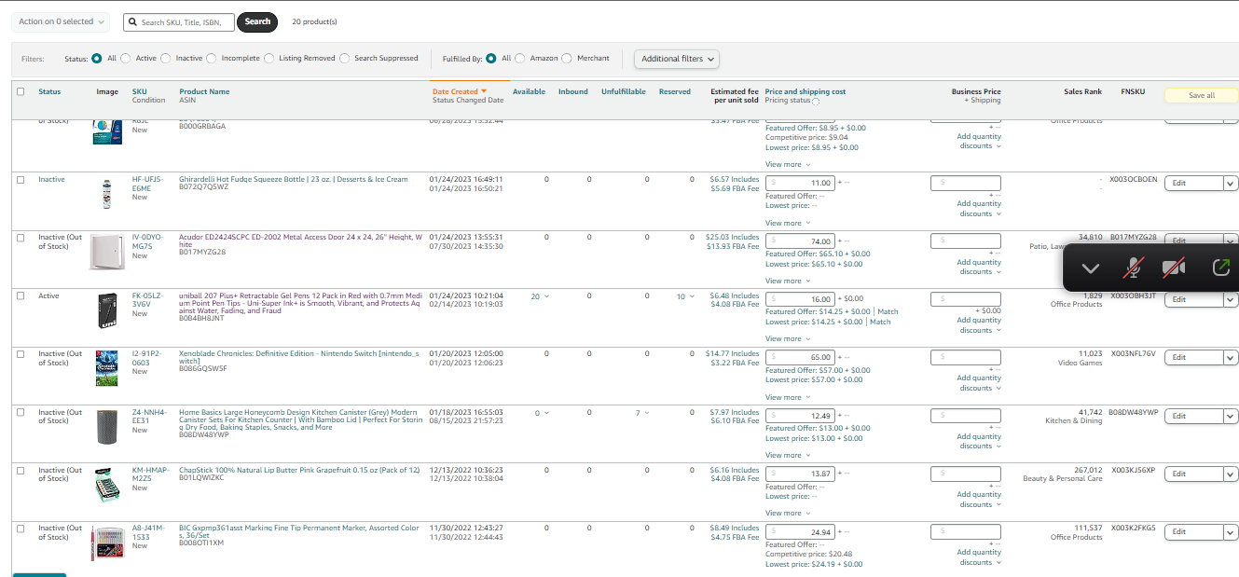Check the Xenoblade Chronicles row checkbox
Image resolution: width=1239 pixels, height=577 pixels.
coord(21,354)
